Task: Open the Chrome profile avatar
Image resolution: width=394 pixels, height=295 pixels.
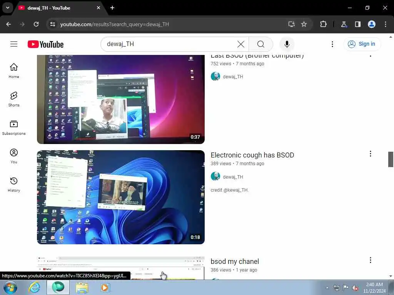Action: 371,24
